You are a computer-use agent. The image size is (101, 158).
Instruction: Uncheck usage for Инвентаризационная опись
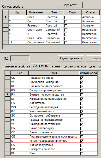tap(82, 141)
